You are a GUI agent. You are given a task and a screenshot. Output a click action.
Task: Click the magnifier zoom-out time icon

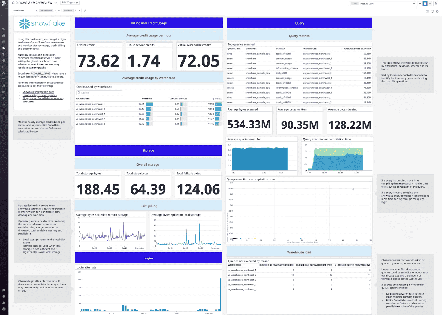coord(436,4)
